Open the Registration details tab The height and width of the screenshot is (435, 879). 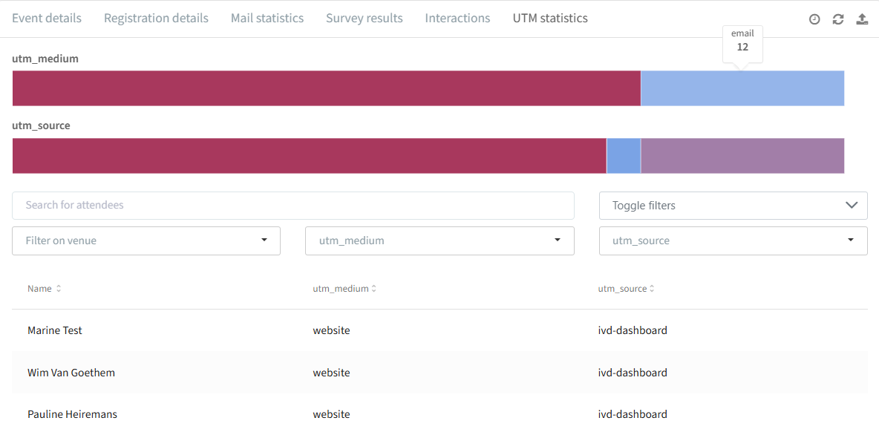(157, 18)
